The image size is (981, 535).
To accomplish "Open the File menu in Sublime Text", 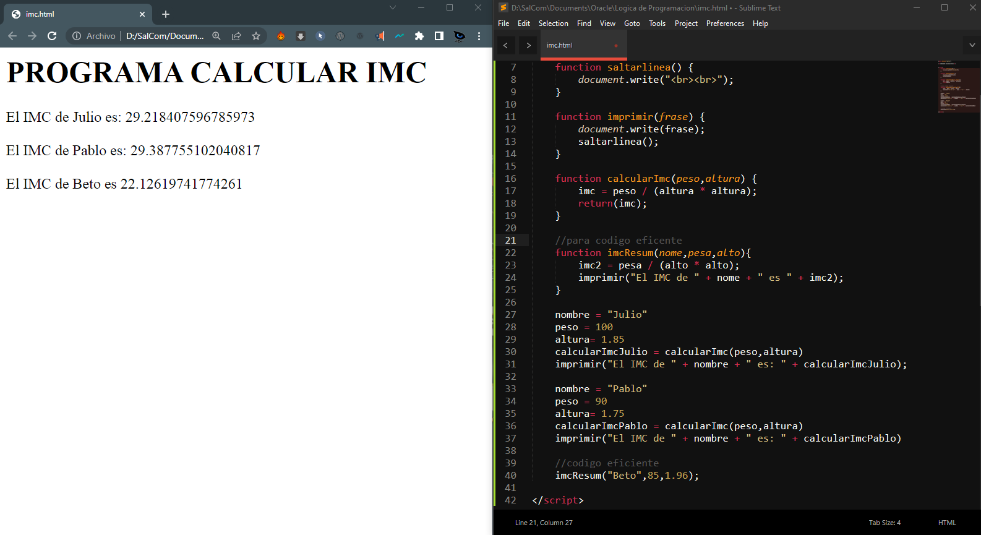I will tap(503, 24).
